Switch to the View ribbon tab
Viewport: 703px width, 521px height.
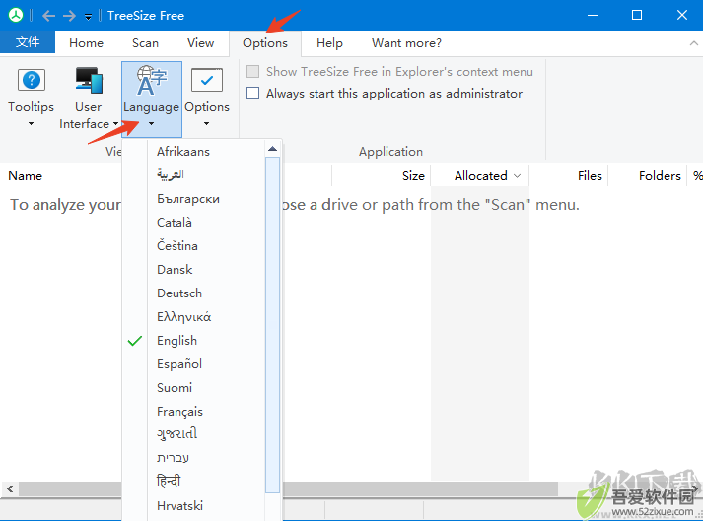coord(200,43)
